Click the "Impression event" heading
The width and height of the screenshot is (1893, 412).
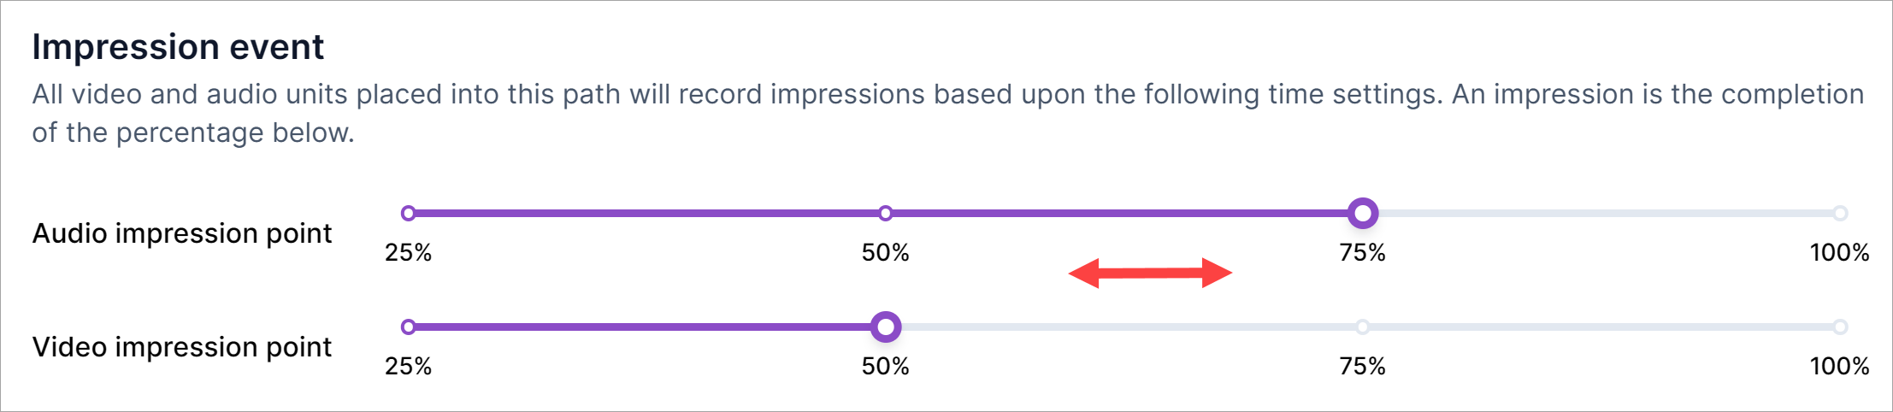pyautogui.click(x=178, y=47)
